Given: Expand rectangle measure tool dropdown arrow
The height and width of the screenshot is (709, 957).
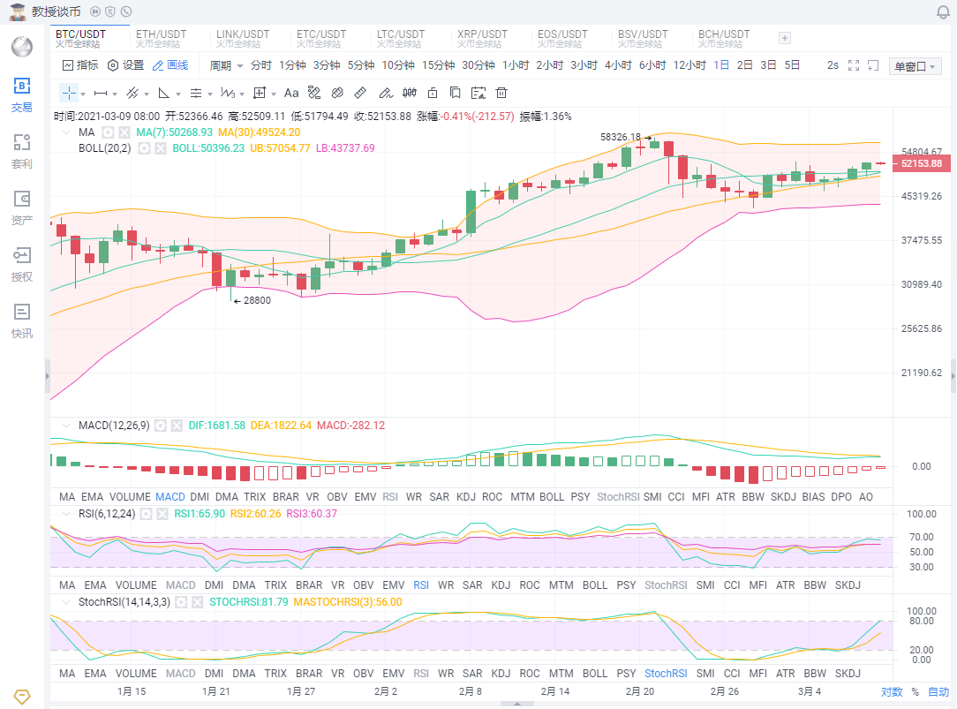Looking at the screenshot, I should [x=274, y=94].
